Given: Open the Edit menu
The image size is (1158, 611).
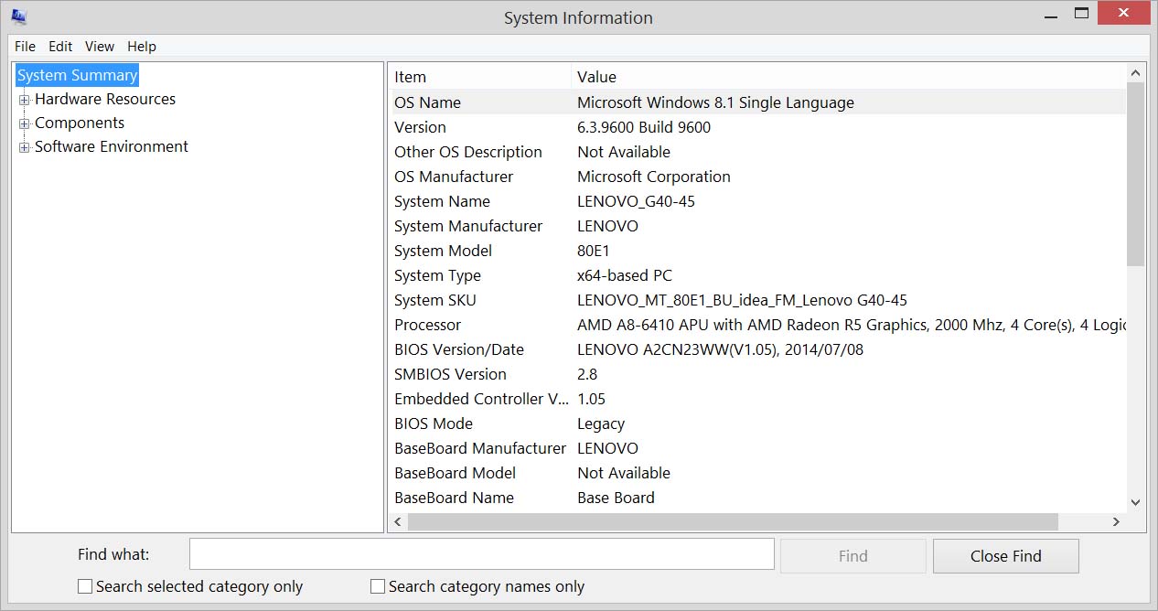Looking at the screenshot, I should coord(60,46).
